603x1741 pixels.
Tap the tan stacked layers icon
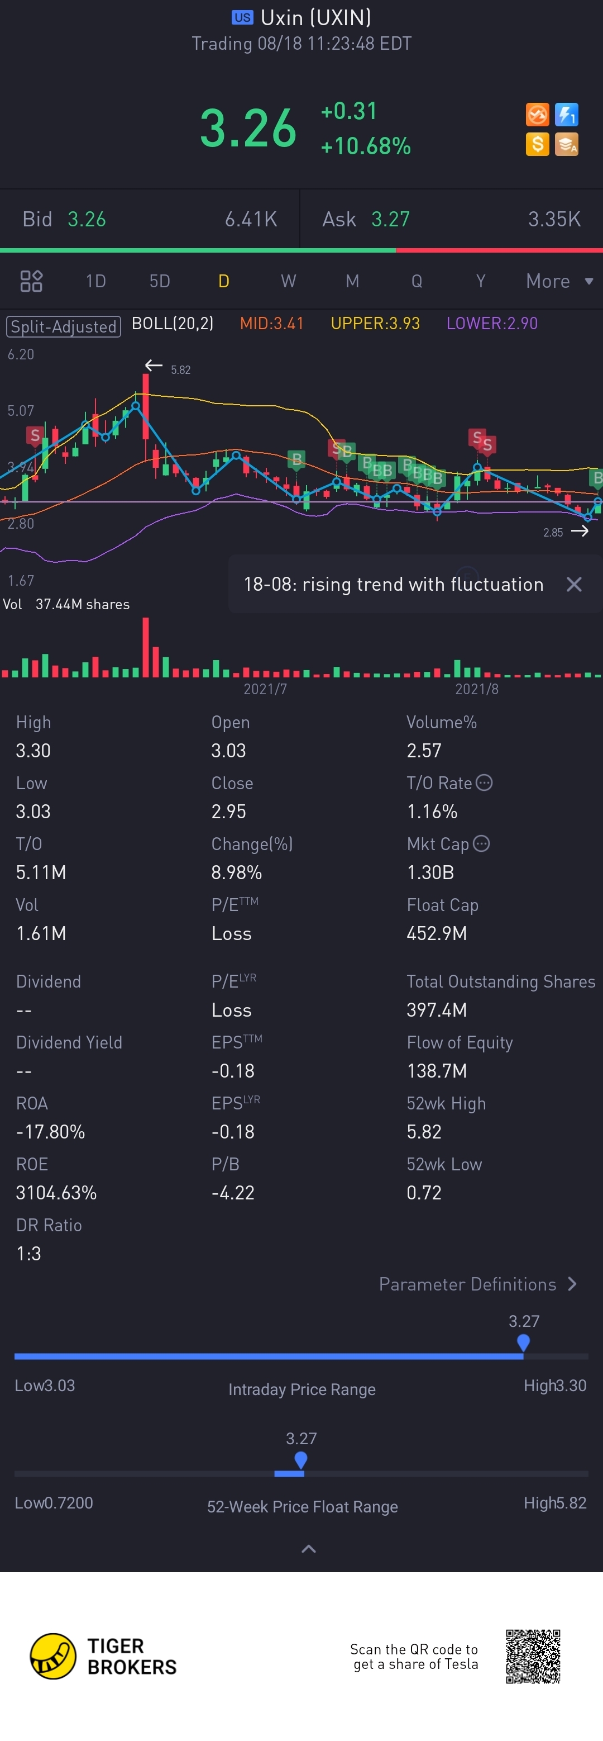pyautogui.click(x=566, y=144)
